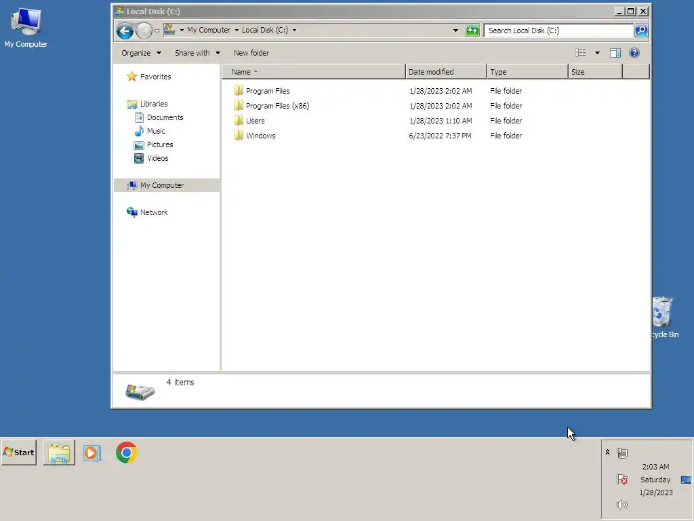
Task: Launch Google Chrome from taskbar
Action: 127,452
